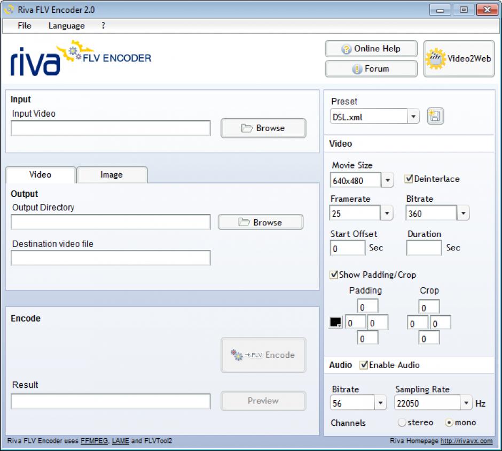Image resolution: width=502 pixels, height=451 pixels.
Task: Toggle the Deinterlace checkbox
Action: [409, 179]
